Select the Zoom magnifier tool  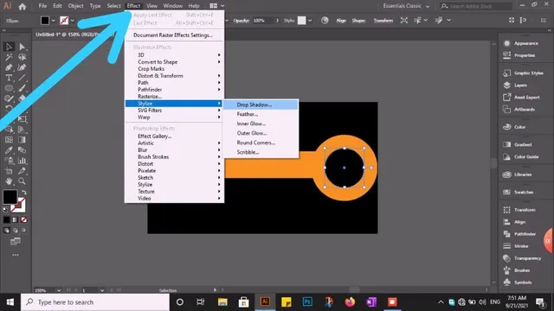[x=22, y=181]
